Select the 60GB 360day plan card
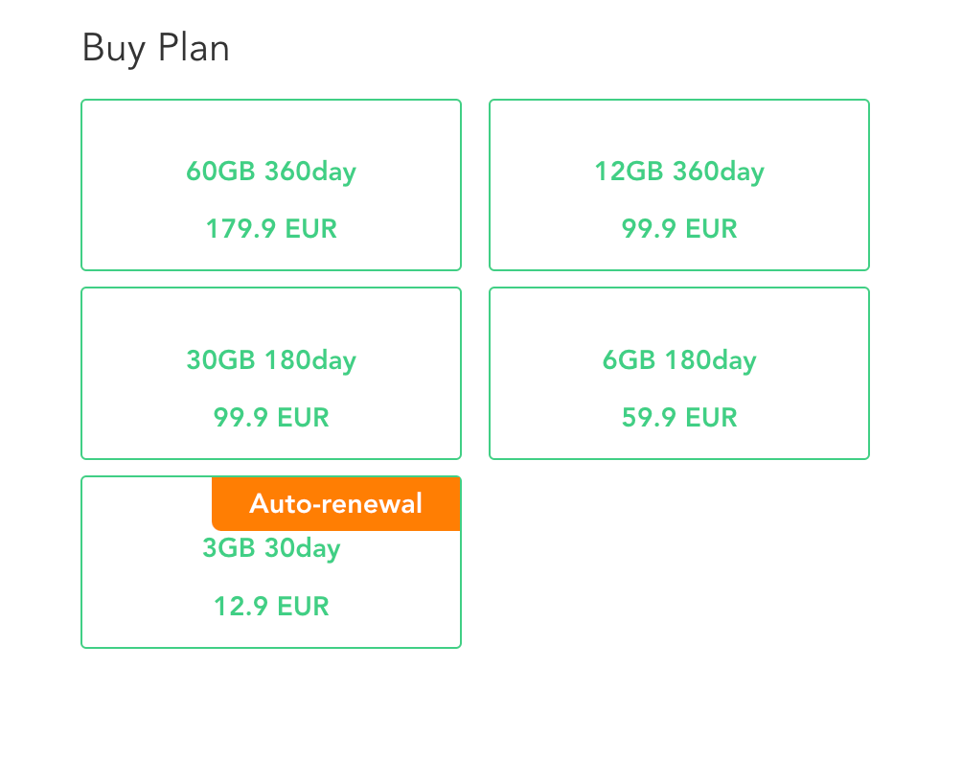962x761 pixels. click(271, 185)
